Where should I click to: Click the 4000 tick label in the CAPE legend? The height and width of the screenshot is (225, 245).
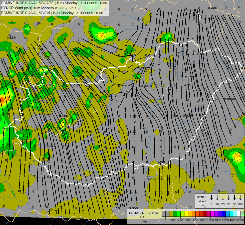pos(233,220)
